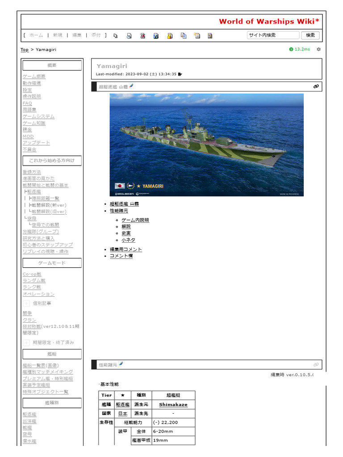Click the overlapping blank pages toolbar icon
This screenshot has width=343, height=457.
[x=116, y=36]
